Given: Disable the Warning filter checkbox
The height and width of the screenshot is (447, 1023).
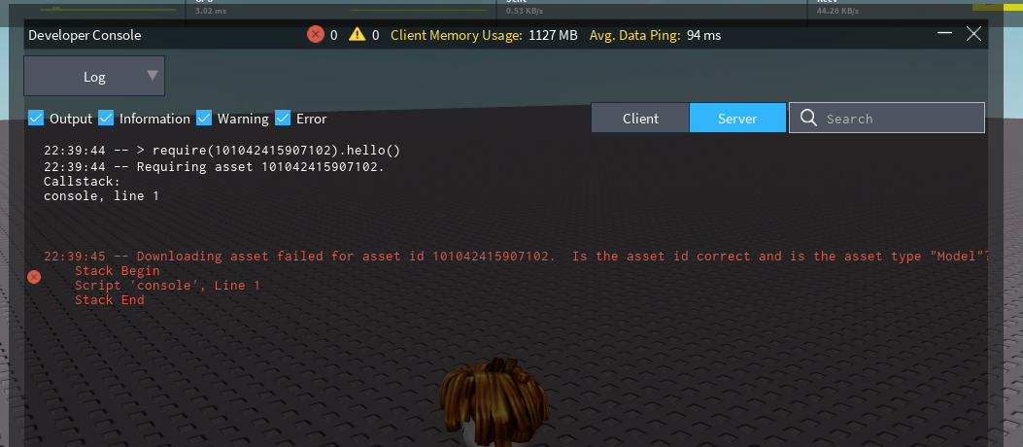Looking at the screenshot, I should tap(204, 119).
